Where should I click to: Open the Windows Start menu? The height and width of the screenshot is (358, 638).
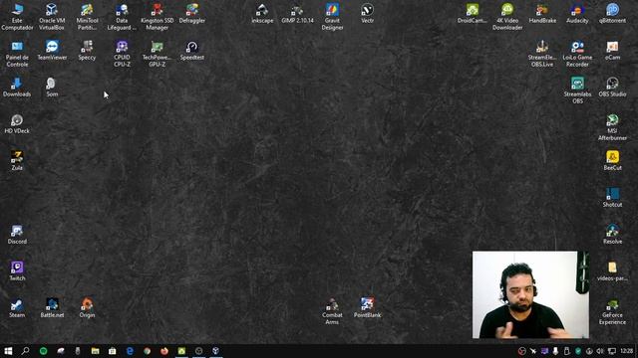click(x=8, y=351)
